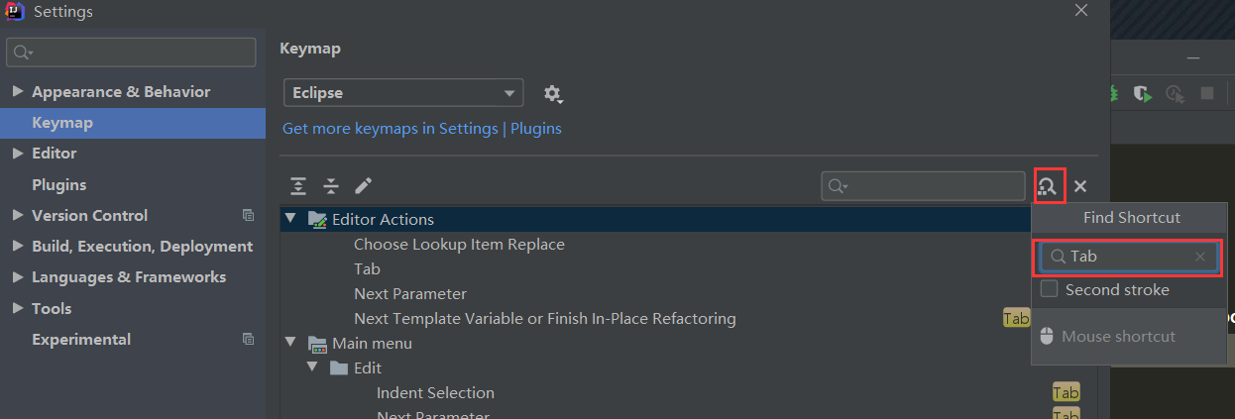Select the Indent Selection action row
This screenshot has height=419, width=1235.
435,392
